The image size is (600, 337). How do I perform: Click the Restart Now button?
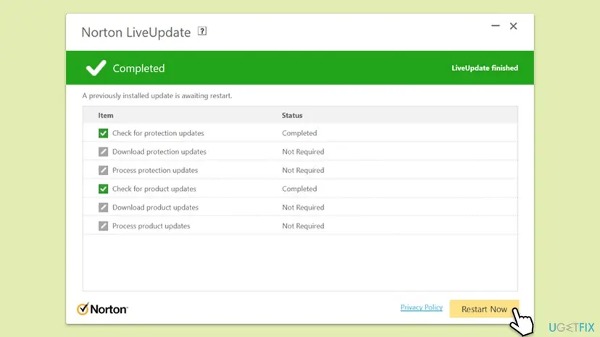click(484, 309)
